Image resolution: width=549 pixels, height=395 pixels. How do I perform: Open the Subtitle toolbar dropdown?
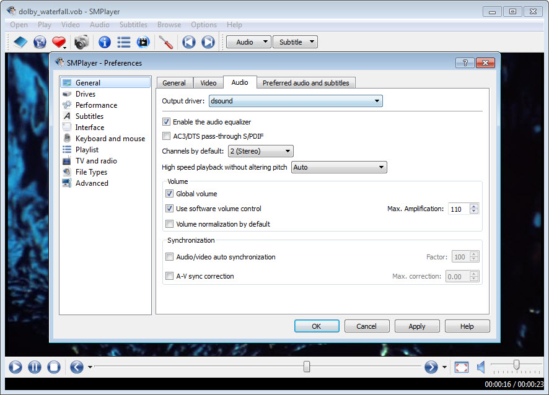coord(295,42)
